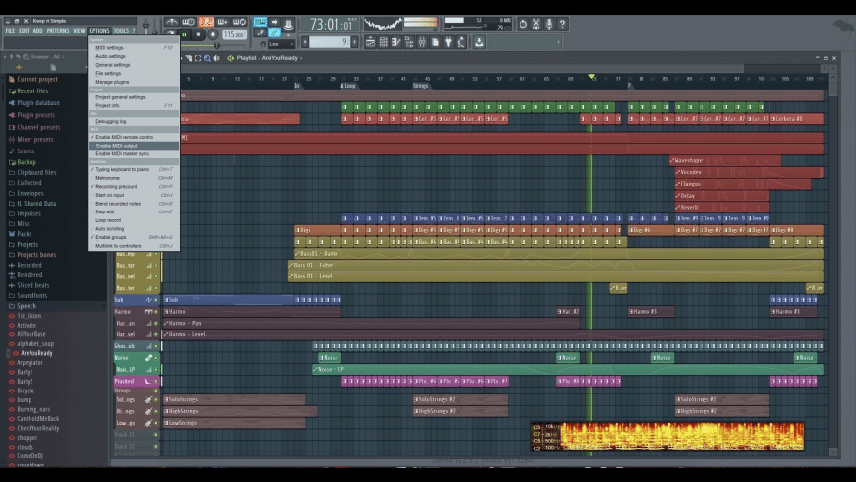Expand the Mixer presets folder

coord(36,139)
